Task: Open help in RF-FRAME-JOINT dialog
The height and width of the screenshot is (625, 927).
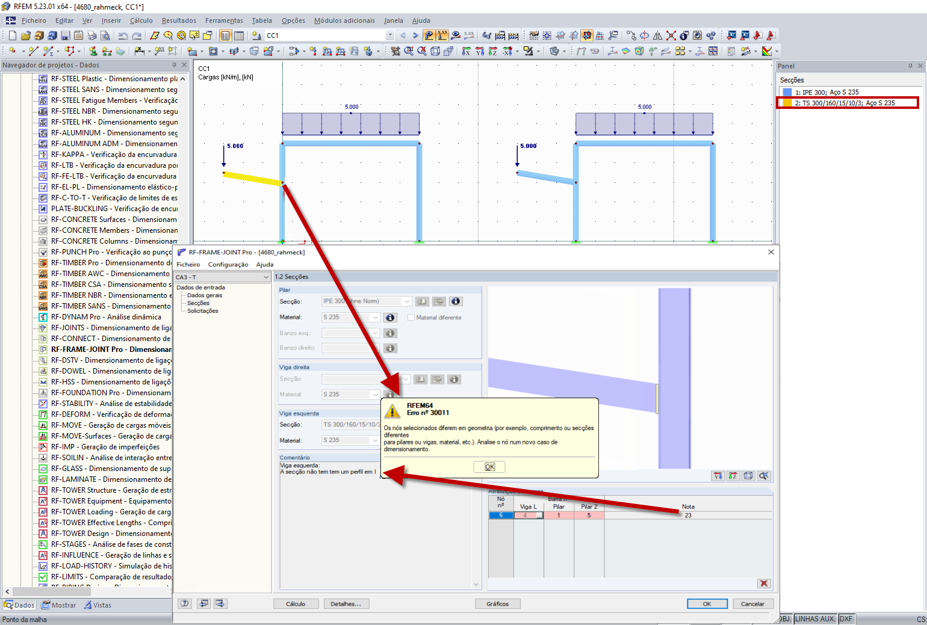Action: (185, 603)
